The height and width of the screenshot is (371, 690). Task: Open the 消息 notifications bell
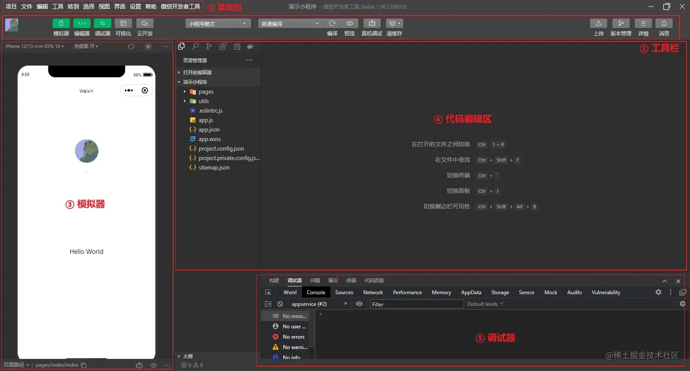[x=664, y=23]
